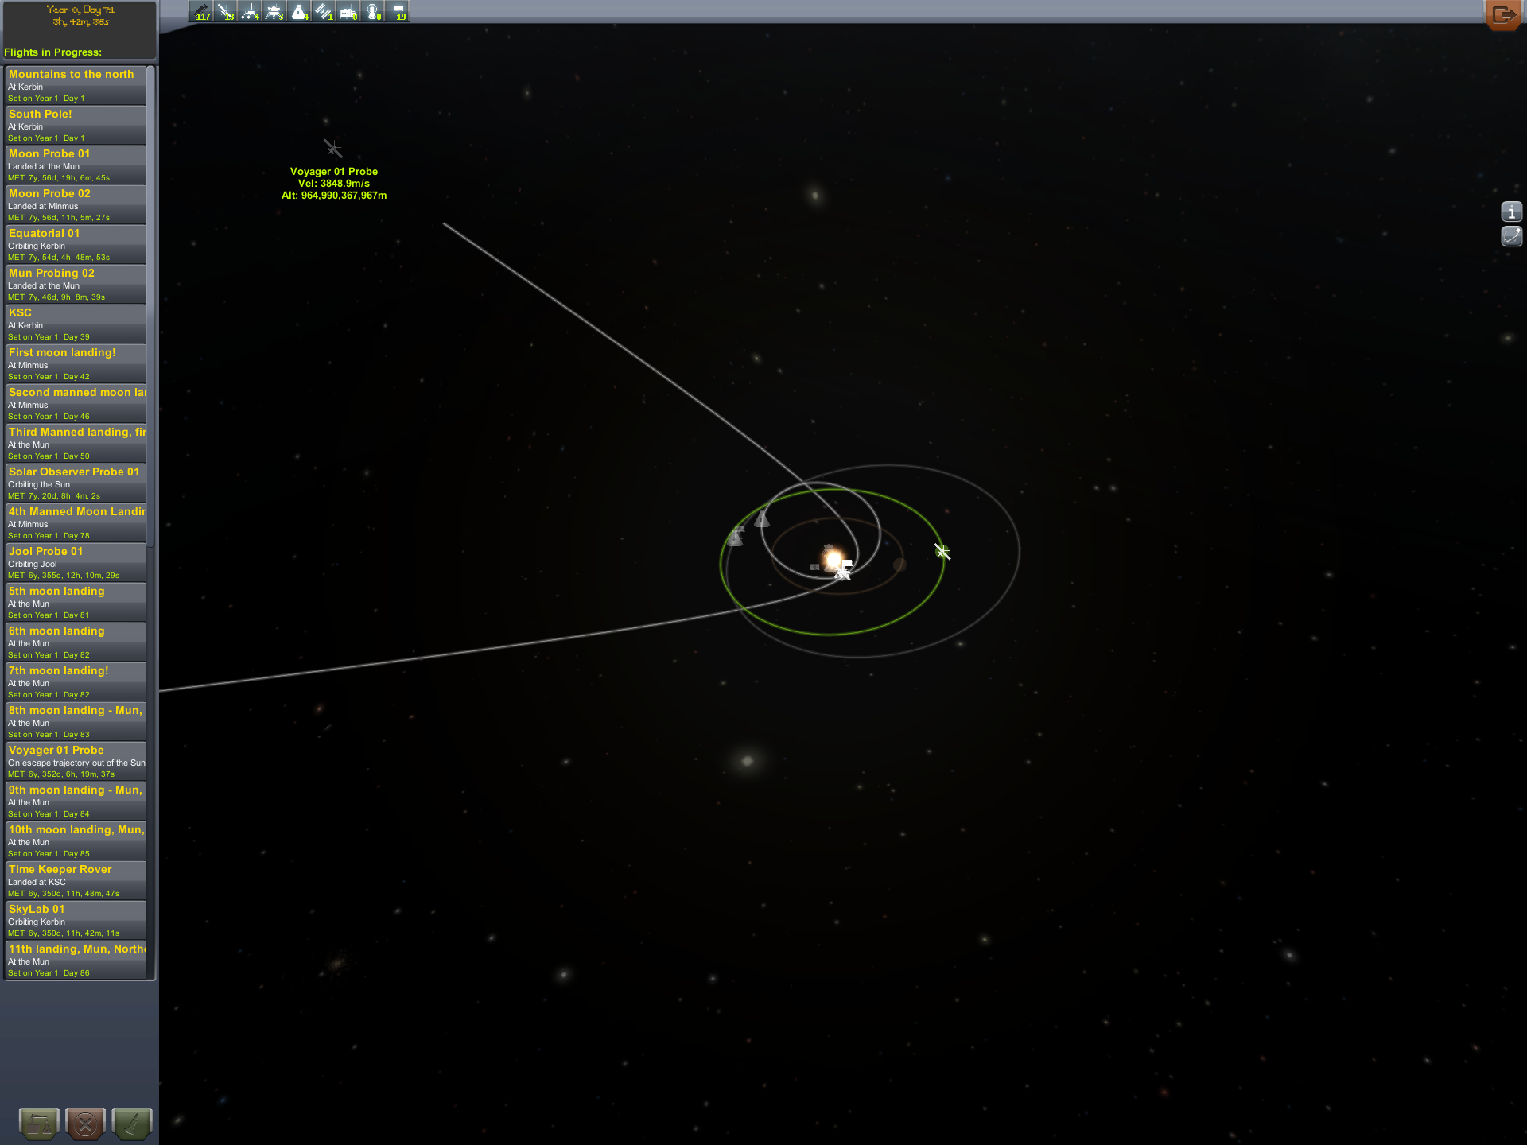Select the 6th moon landing entry
The height and width of the screenshot is (1145, 1527).
tap(76, 642)
